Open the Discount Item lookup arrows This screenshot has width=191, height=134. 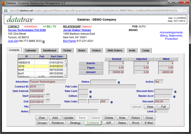pos(175,92)
